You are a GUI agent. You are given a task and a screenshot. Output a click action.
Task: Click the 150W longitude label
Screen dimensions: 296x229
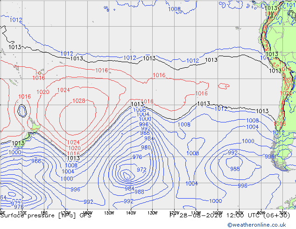[x=109, y=213]
